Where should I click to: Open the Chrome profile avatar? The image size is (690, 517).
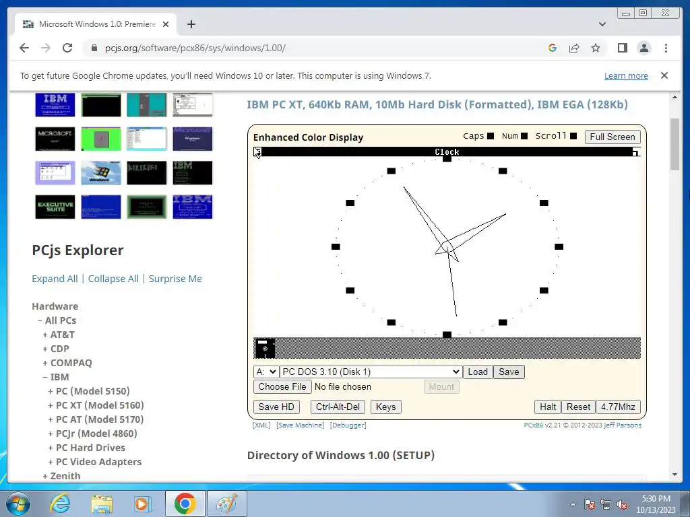pos(644,48)
